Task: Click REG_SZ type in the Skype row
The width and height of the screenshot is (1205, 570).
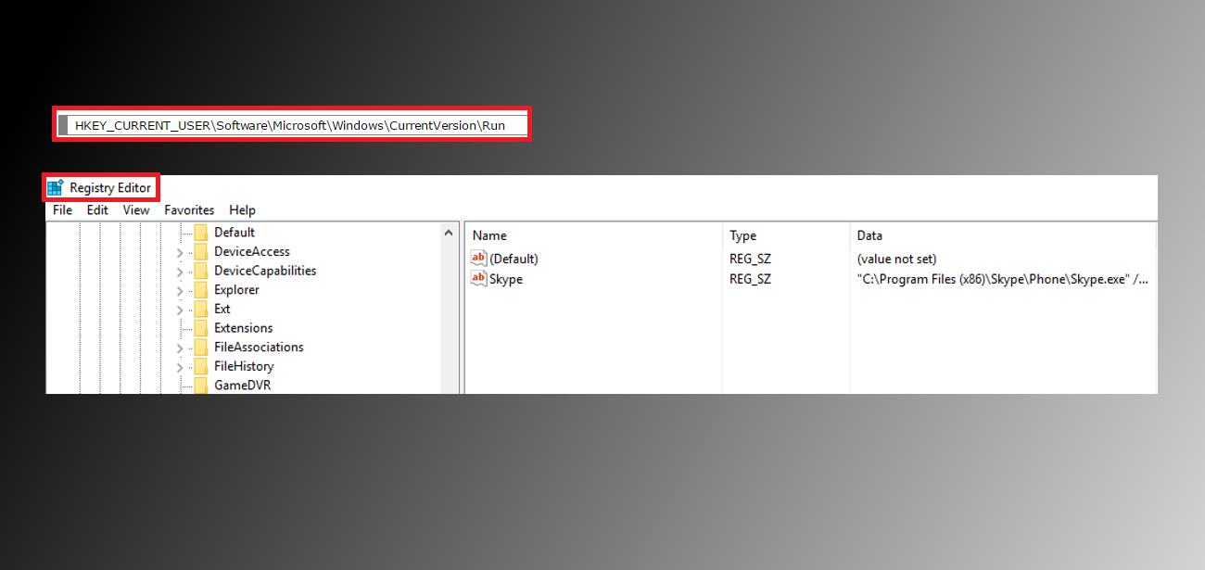Action: 750,279
